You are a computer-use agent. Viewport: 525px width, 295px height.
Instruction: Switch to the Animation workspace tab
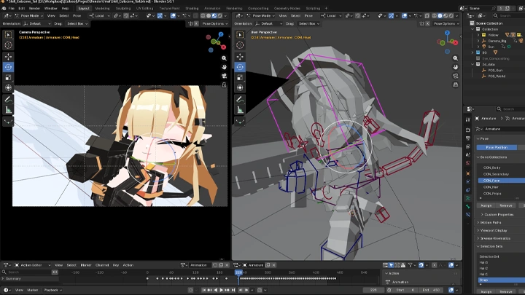point(212,8)
